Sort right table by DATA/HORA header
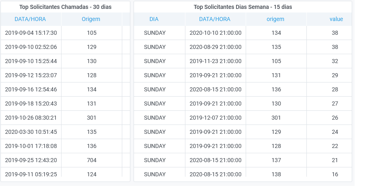The height and width of the screenshot is (188, 372). pos(215,19)
